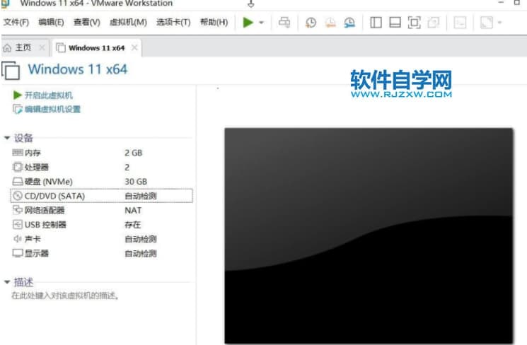Open the 帮助(H) menu
This screenshot has height=345, width=527.
pyautogui.click(x=214, y=23)
